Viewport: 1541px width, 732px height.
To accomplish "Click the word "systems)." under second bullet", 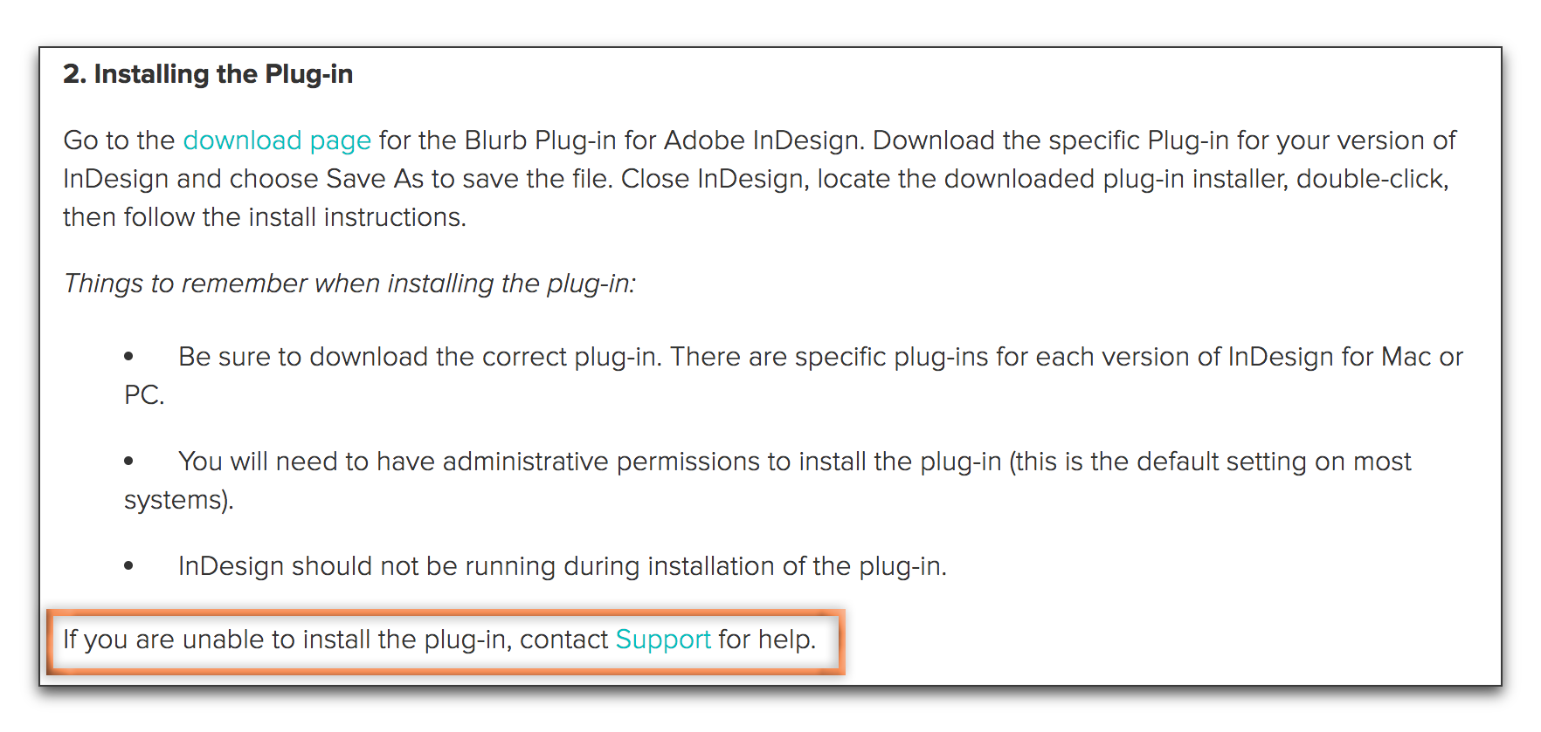I will pos(178,500).
